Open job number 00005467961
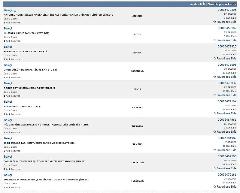 pyautogui.click(x=227, y=119)
